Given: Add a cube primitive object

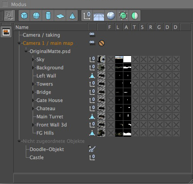Looking at the screenshot, I should (x=24, y=15).
